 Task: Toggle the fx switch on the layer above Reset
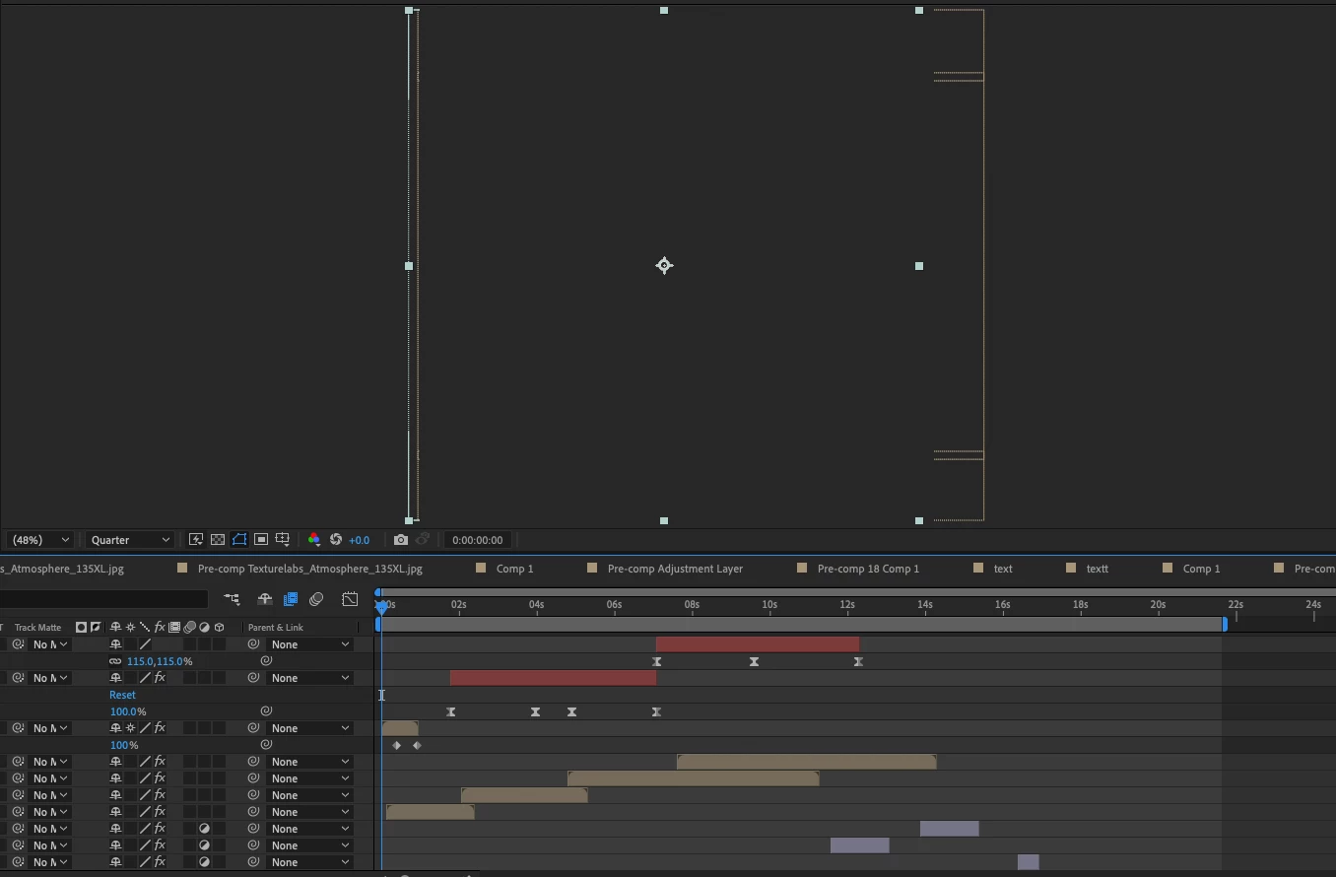[160, 678]
